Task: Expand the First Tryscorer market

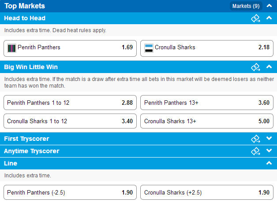Action: pos(269,138)
